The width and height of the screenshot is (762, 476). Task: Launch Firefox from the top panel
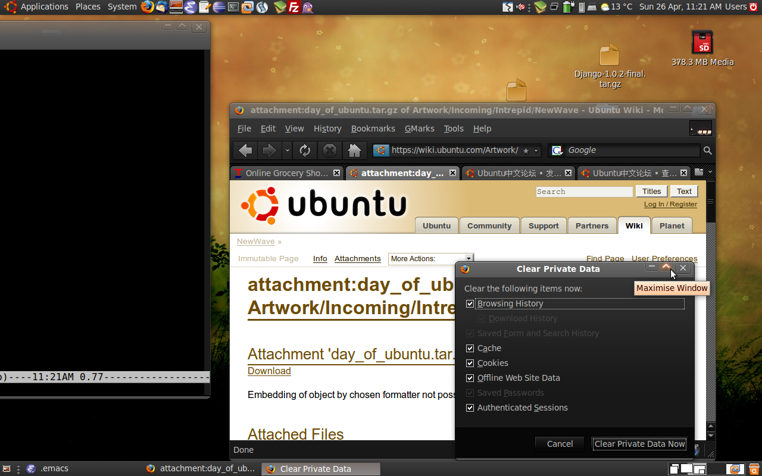(147, 7)
